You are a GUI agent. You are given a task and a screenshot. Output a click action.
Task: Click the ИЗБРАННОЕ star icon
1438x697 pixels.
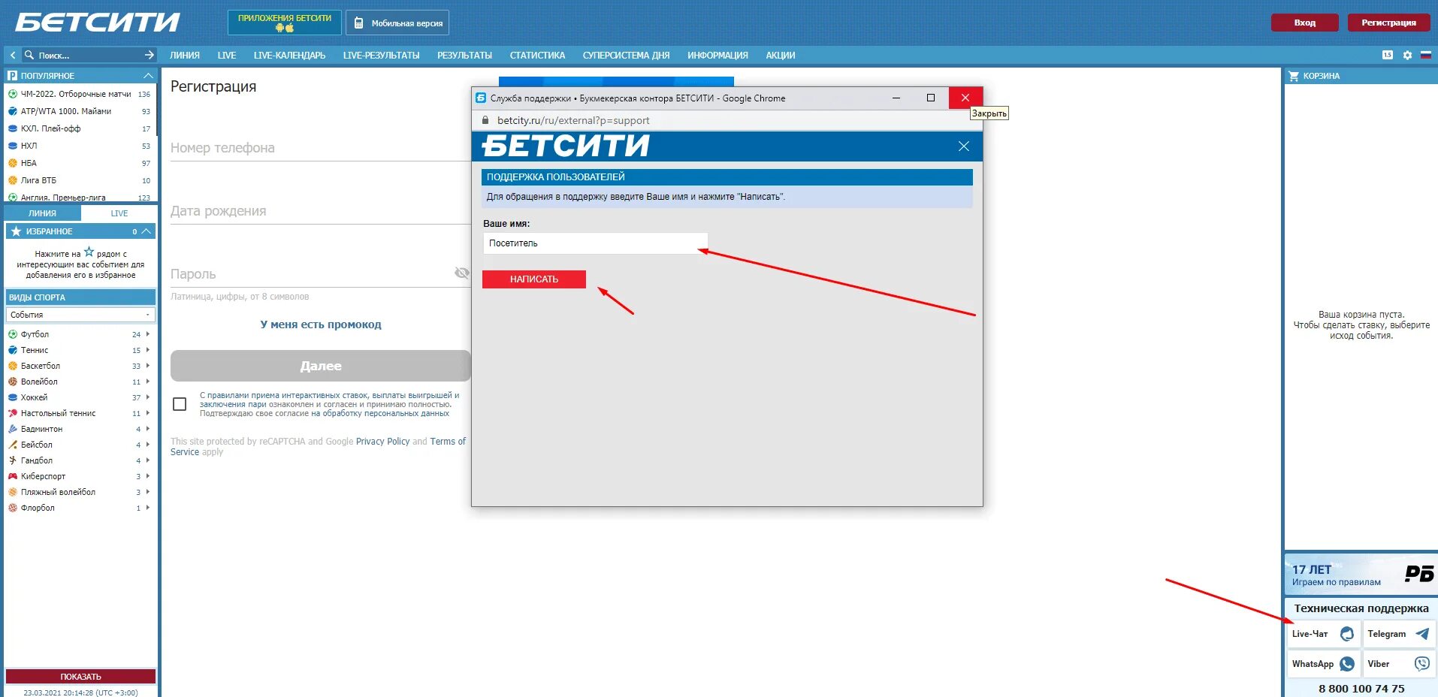[x=16, y=231]
